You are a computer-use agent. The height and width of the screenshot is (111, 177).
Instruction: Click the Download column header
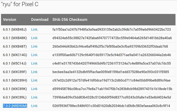[x=40, y=20]
